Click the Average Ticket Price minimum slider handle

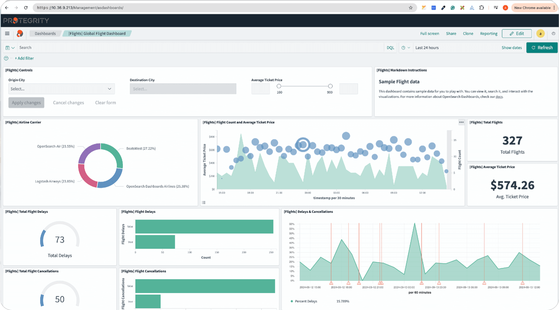(279, 86)
